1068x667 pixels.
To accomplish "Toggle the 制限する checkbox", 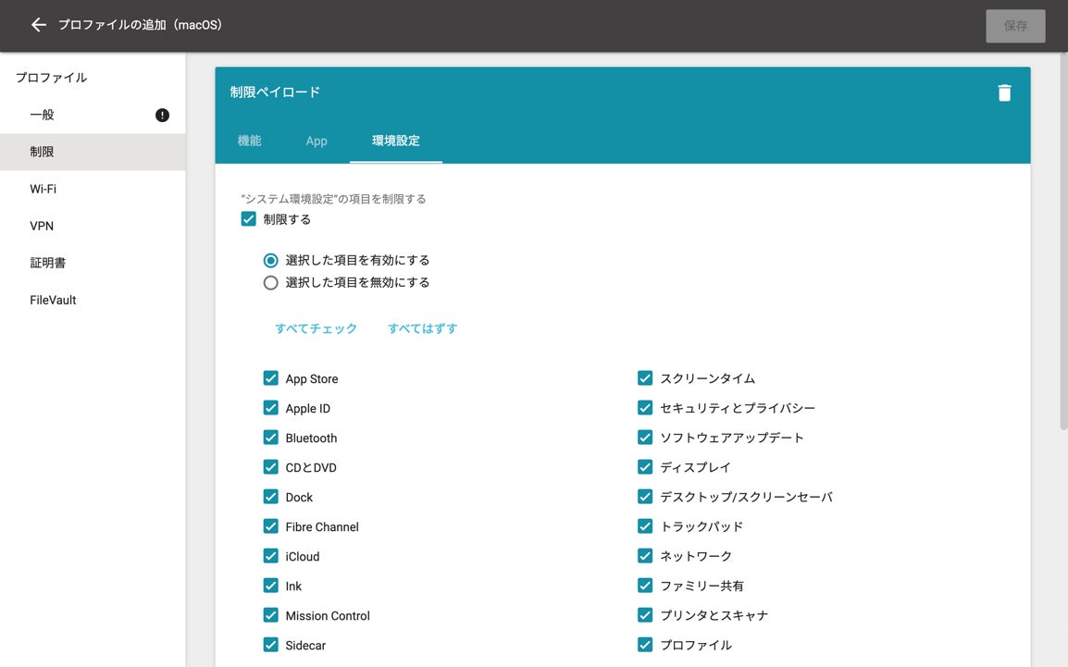I will (249, 219).
